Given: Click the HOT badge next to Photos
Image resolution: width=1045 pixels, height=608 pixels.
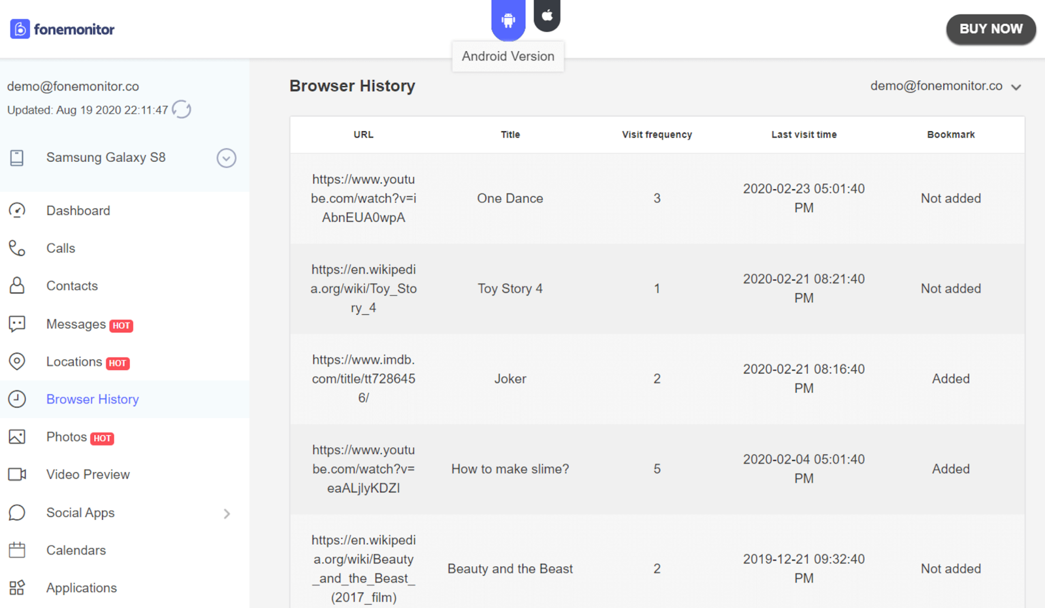Looking at the screenshot, I should tap(102, 438).
